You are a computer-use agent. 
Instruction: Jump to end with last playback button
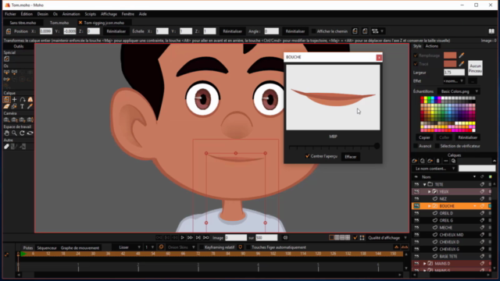206,237
